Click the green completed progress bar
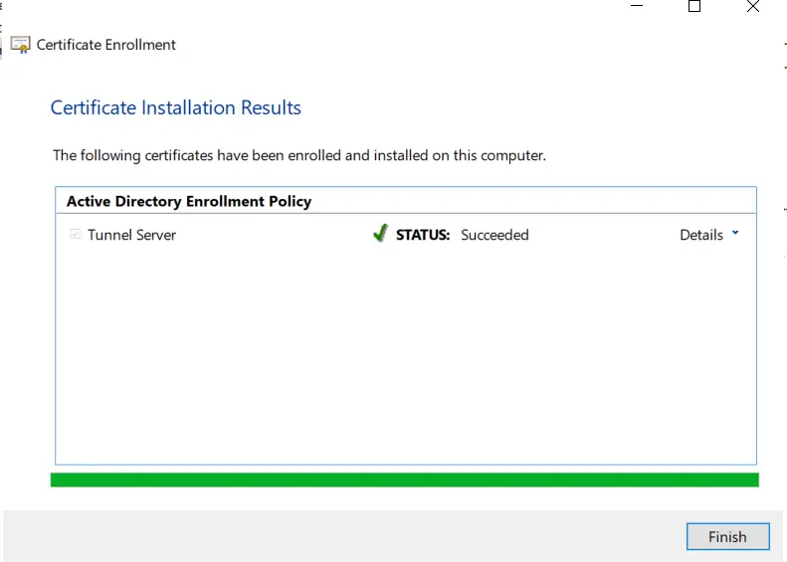 (x=404, y=479)
